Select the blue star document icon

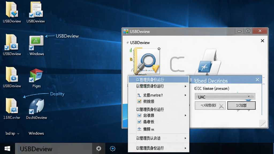pyautogui.click(x=208, y=63)
